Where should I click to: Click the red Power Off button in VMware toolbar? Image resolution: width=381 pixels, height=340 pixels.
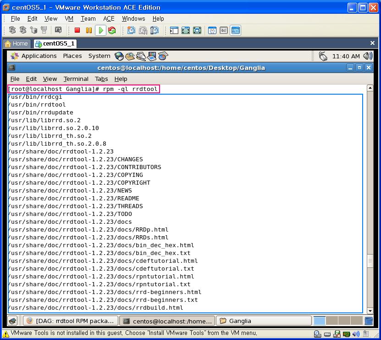(77, 30)
